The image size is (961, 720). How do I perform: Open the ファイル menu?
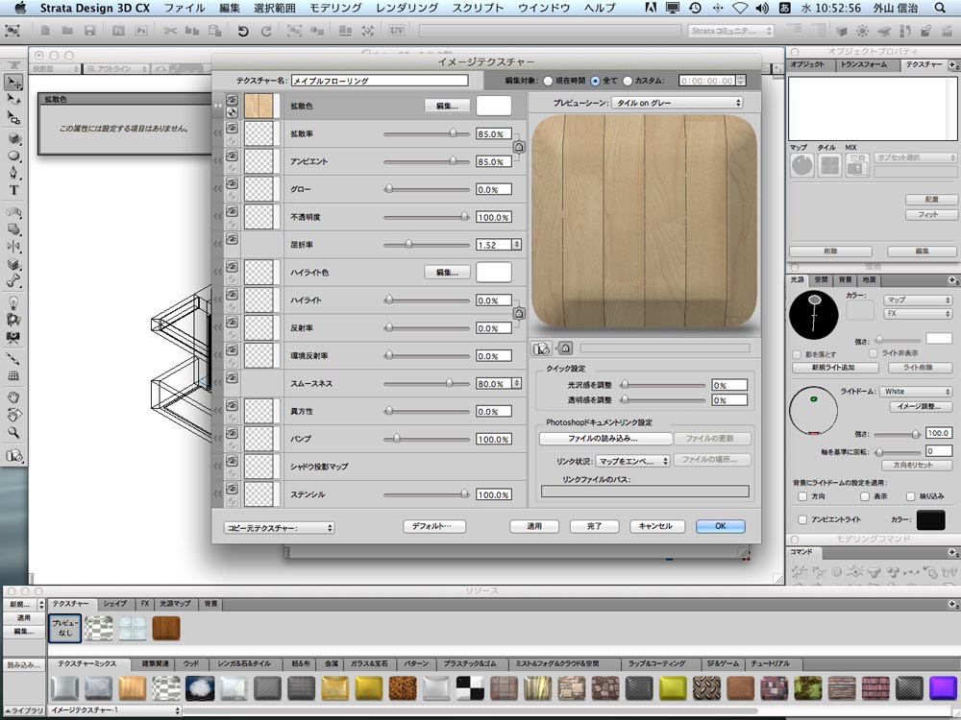(185, 8)
